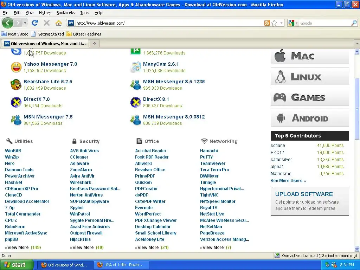Open the File menu
Screen dimensions: 360x270
point(5,13)
